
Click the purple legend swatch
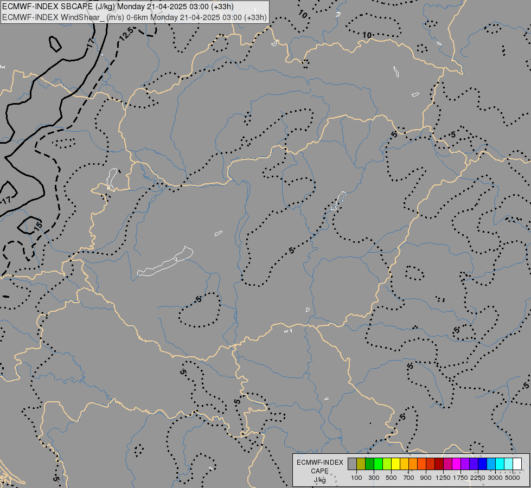click(x=465, y=464)
